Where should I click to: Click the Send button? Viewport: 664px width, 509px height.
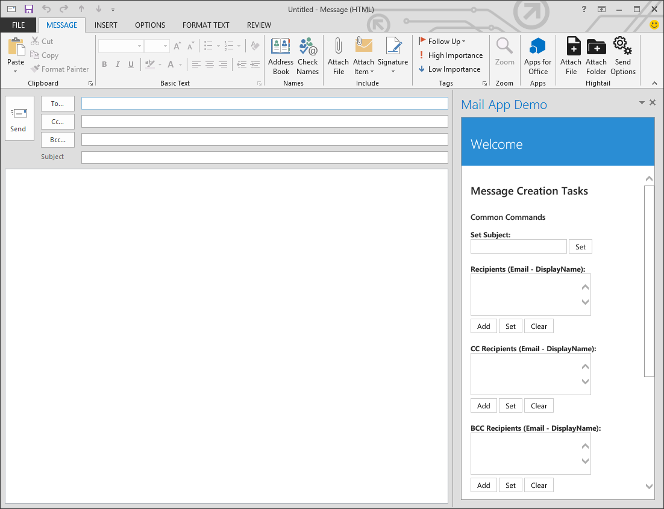[x=18, y=119]
